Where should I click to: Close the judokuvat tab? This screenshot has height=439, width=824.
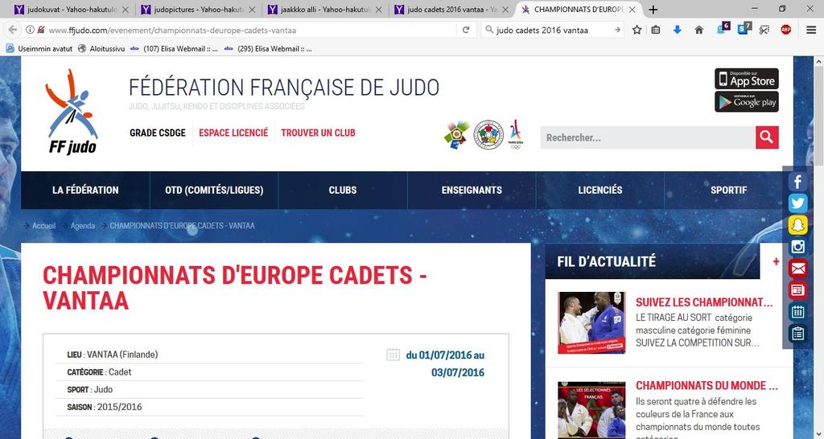click(x=126, y=10)
